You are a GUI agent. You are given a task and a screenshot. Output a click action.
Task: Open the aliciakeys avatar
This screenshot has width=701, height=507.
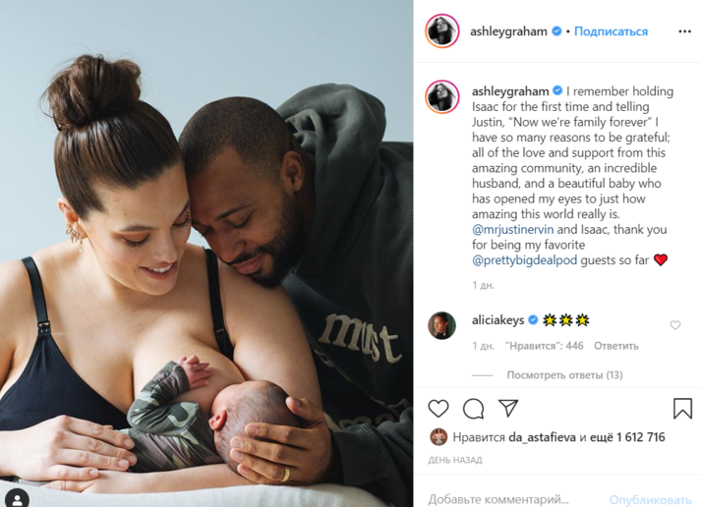[441, 325]
